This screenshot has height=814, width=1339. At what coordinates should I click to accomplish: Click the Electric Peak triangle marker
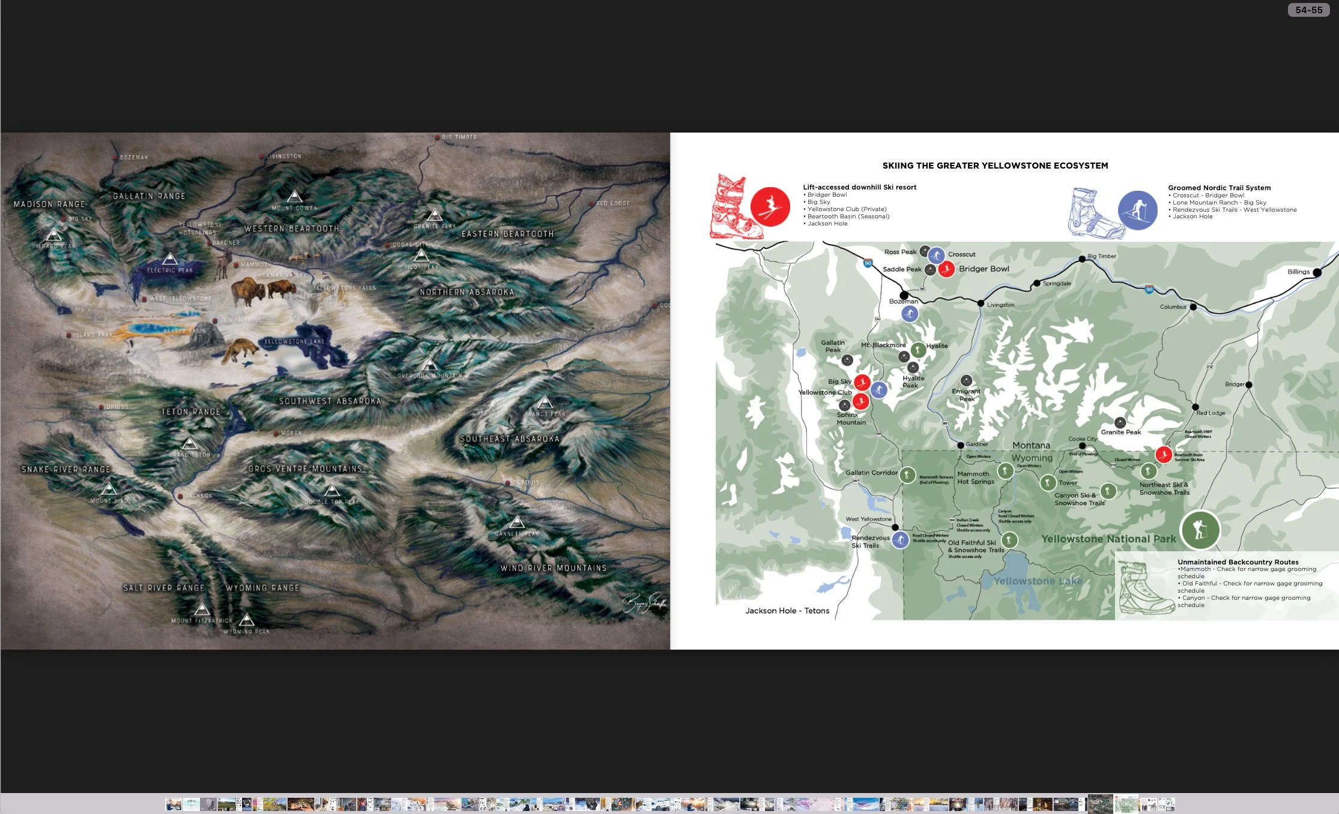(170, 259)
